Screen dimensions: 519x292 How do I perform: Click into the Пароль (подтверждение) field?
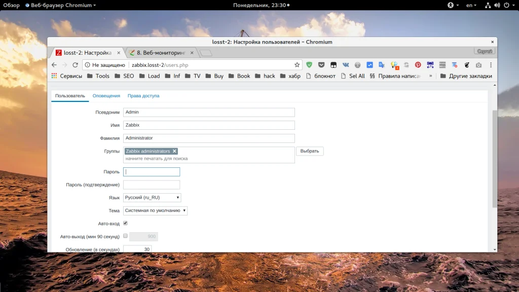152,185
